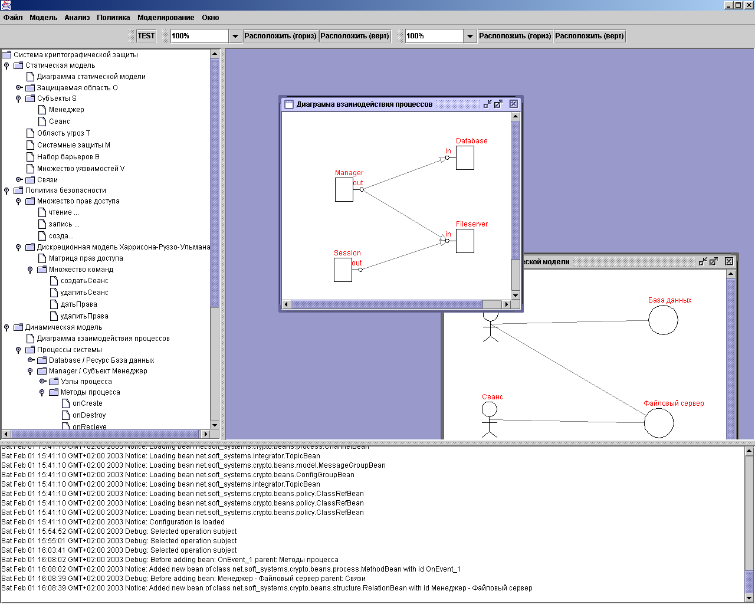
Task: Collapse the Множество команд node
Action: (x=30, y=270)
